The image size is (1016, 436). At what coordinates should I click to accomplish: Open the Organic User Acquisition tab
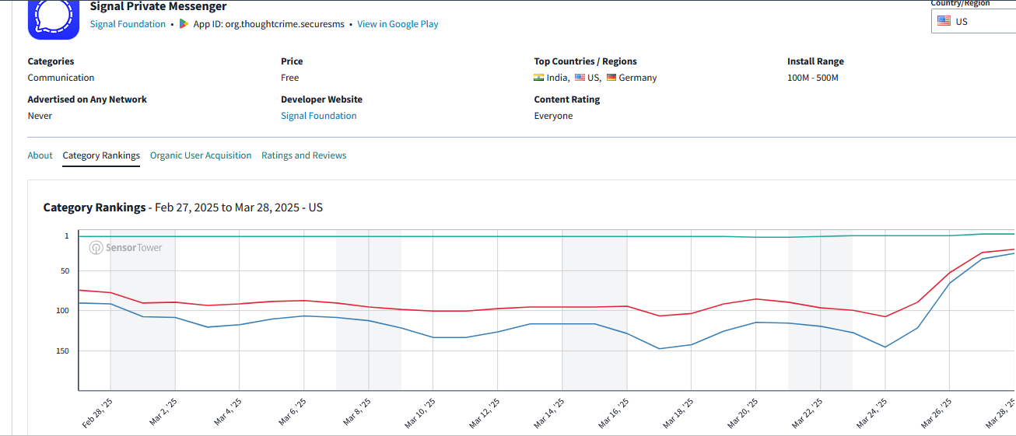point(201,155)
